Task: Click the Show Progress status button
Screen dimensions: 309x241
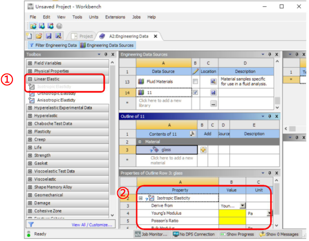Action: (237, 234)
